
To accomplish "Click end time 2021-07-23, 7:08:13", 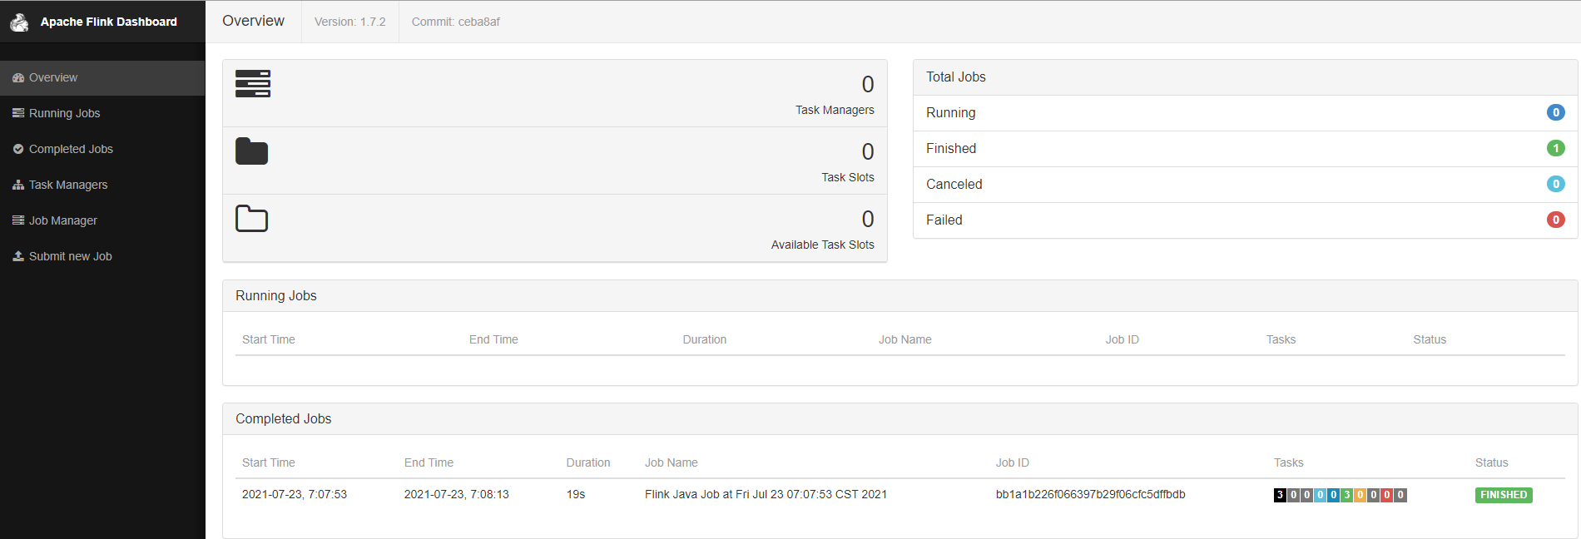I will (x=457, y=494).
